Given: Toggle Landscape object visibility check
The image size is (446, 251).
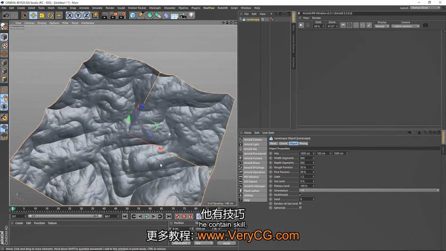Looking at the screenshot, I should [x=267, y=19].
